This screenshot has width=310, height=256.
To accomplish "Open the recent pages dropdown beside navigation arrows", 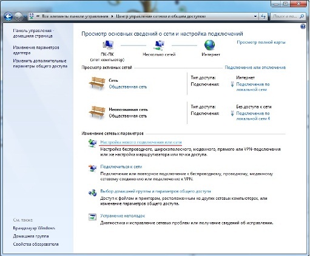I will point(25,16).
